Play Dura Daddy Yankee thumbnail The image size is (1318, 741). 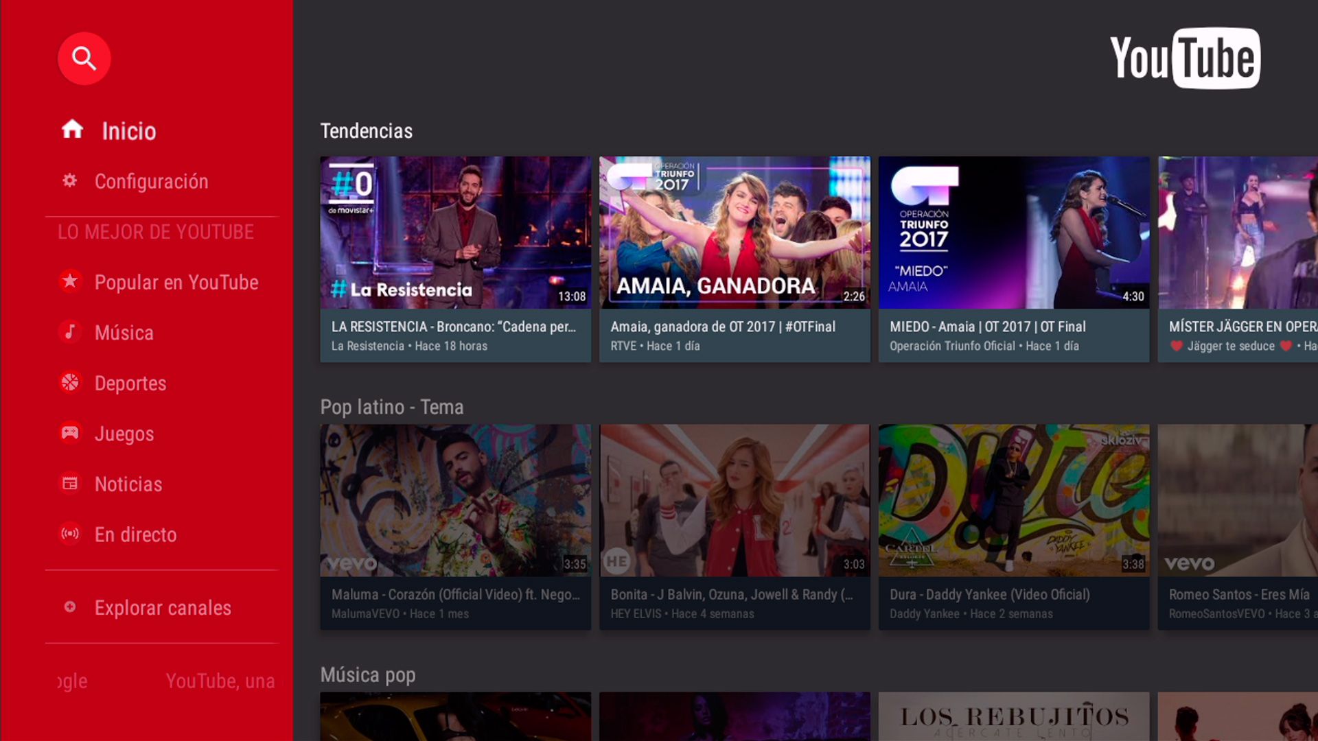(x=1014, y=500)
